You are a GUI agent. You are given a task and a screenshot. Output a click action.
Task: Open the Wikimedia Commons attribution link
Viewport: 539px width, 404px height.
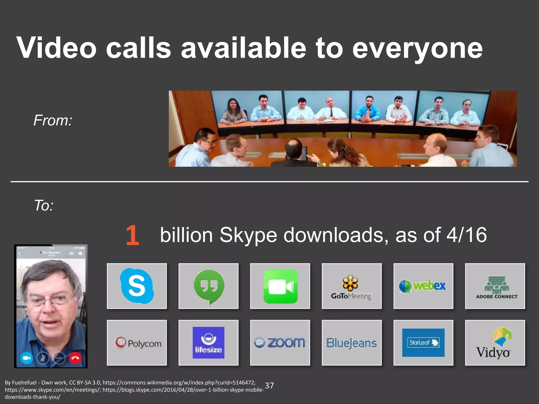click(179, 382)
